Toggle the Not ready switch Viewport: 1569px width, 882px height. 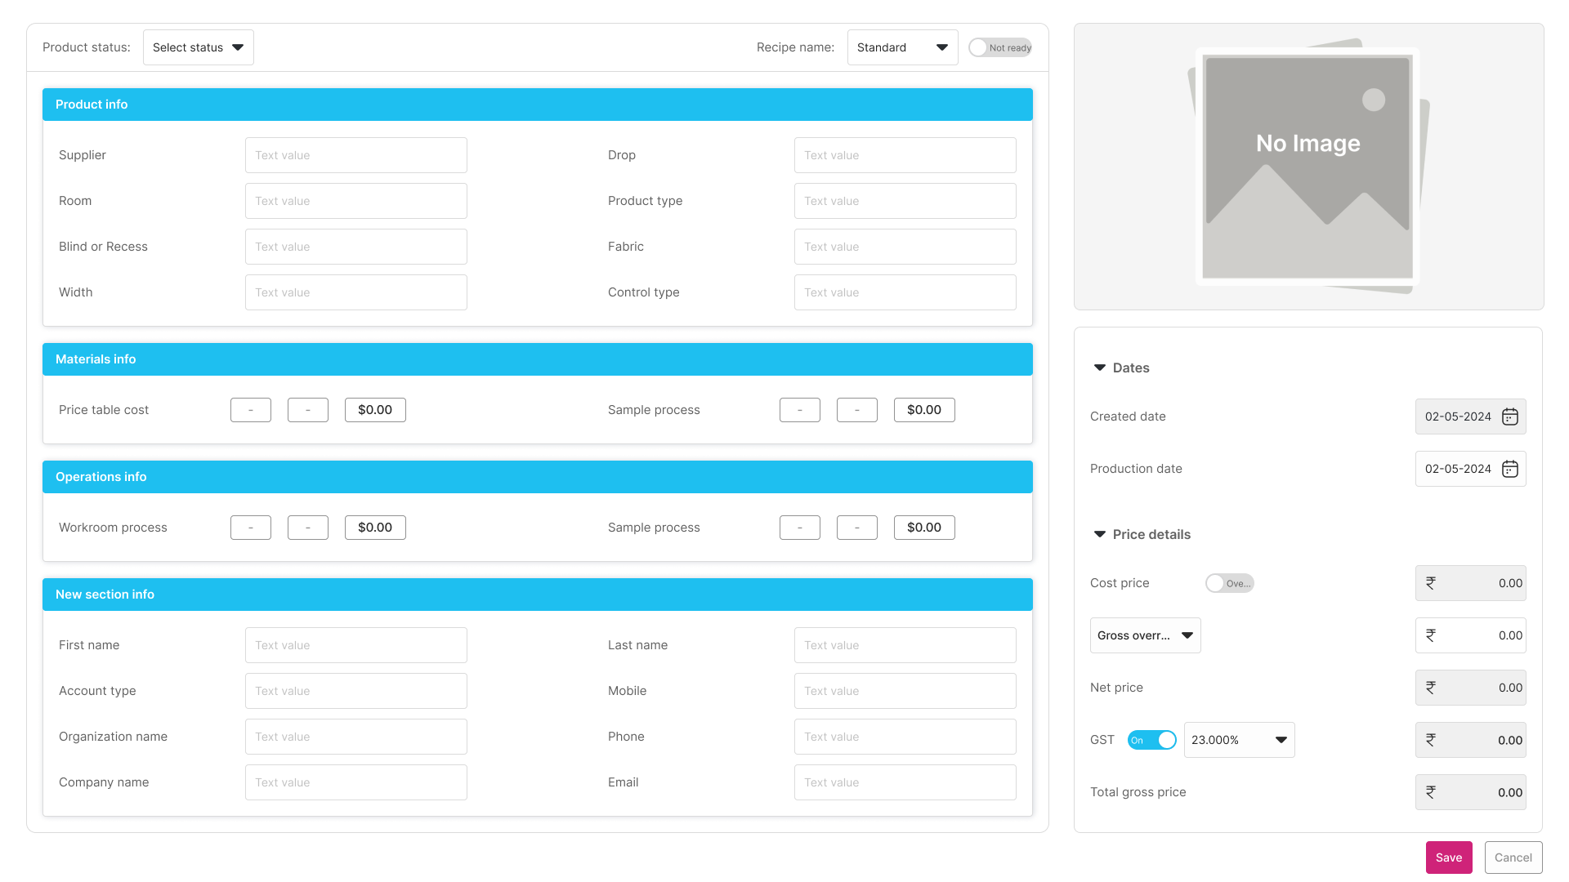pos(999,47)
